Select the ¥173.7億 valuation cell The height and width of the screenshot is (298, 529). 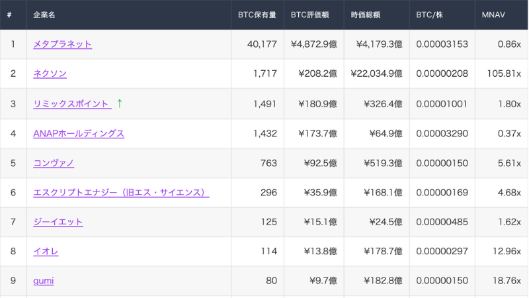313,134
